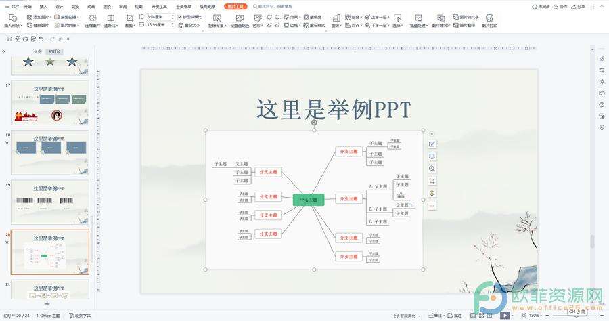Switch to the 设计 (Design) ribbon tab
Screen dimensions: 609x321
point(60,7)
